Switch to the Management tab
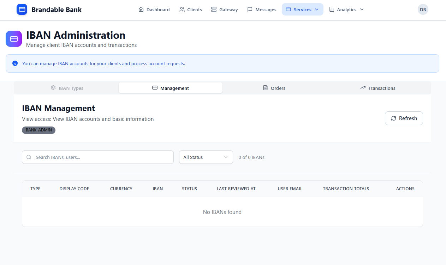Screen dimensions: 446x265 click(x=171, y=88)
